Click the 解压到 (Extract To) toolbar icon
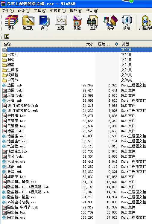 (x=28, y=21)
